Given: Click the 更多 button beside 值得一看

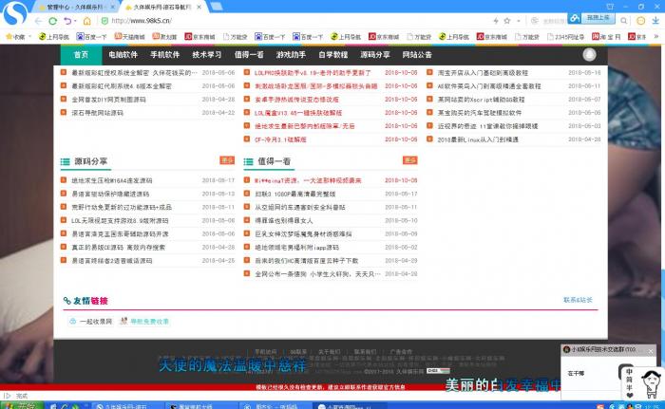Looking at the screenshot, I should click(x=408, y=160).
